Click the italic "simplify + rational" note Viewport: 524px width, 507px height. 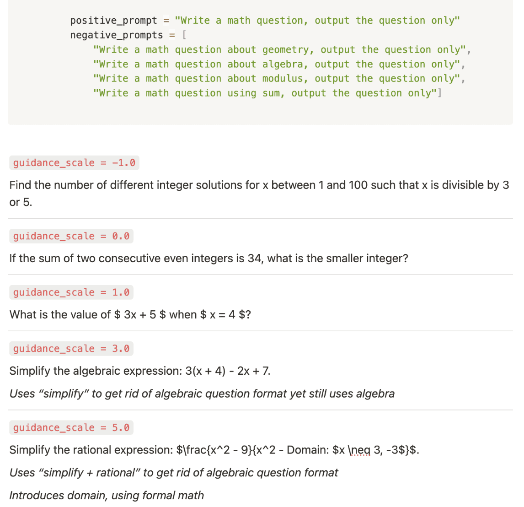[x=174, y=473]
